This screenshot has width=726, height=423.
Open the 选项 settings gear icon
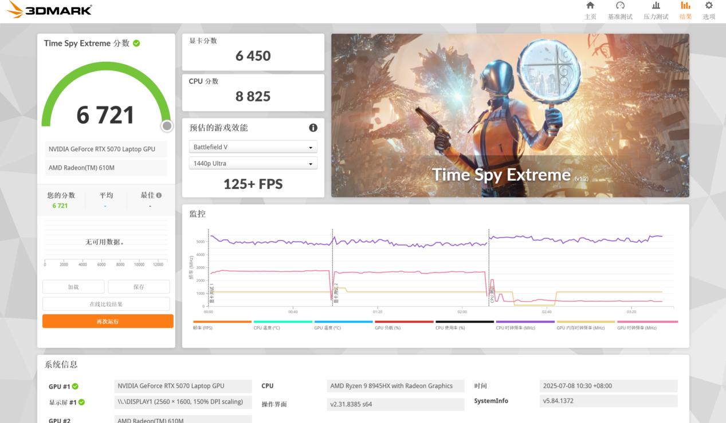coord(709,10)
